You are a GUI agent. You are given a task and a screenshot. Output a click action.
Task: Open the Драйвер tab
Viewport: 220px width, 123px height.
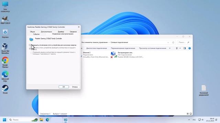[x=61, y=32]
